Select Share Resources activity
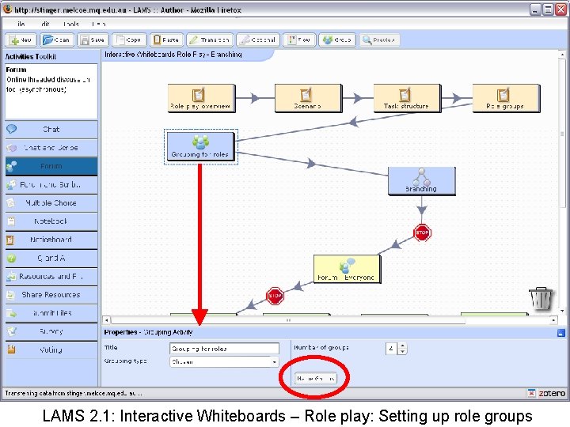 [51, 295]
